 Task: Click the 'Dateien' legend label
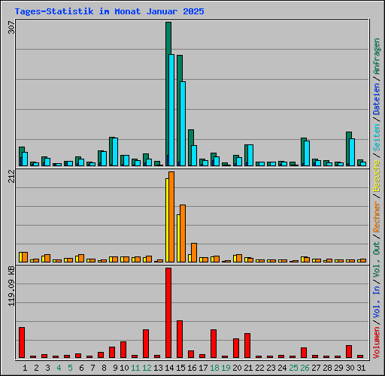(x=377, y=99)
